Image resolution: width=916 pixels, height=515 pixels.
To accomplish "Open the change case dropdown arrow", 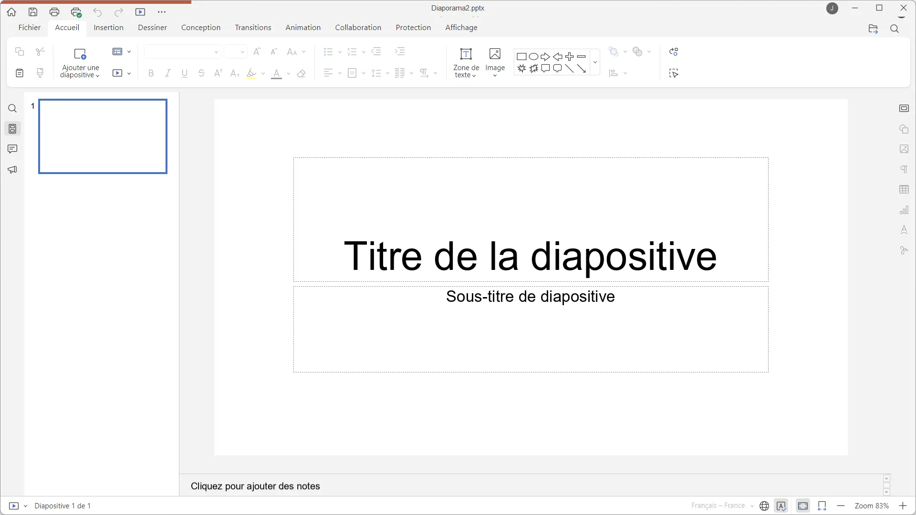I will [x=304, y=51].
